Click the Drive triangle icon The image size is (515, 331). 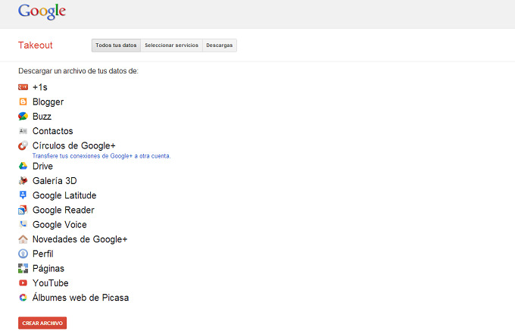23,166
